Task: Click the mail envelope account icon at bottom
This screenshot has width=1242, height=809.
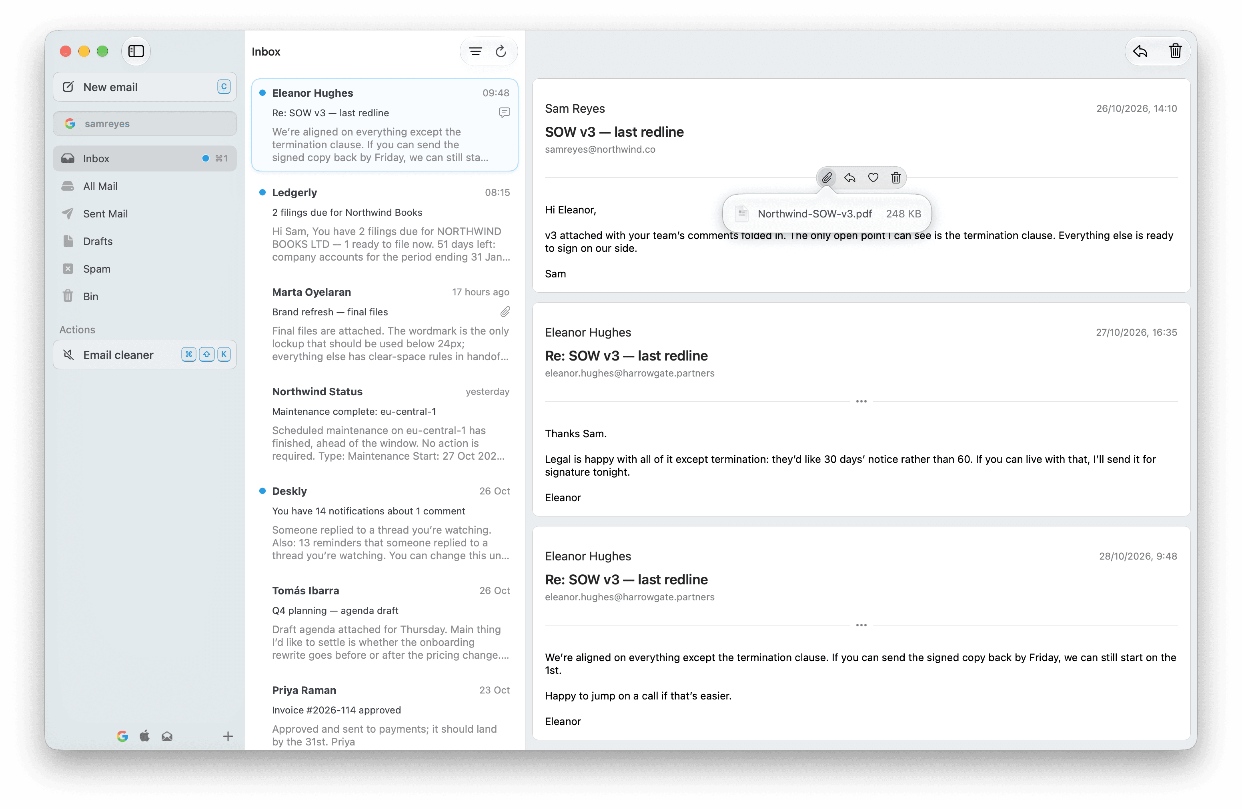Action: click(x=167, y=736)
